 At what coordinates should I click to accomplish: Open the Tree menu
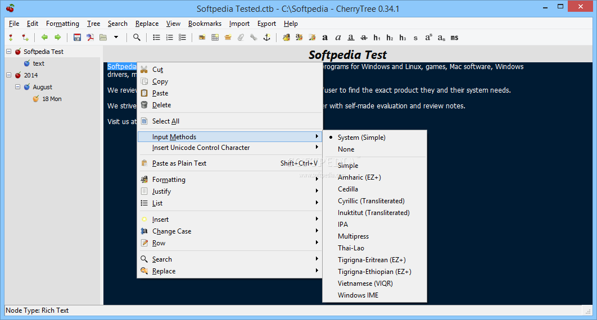[93, 24]
